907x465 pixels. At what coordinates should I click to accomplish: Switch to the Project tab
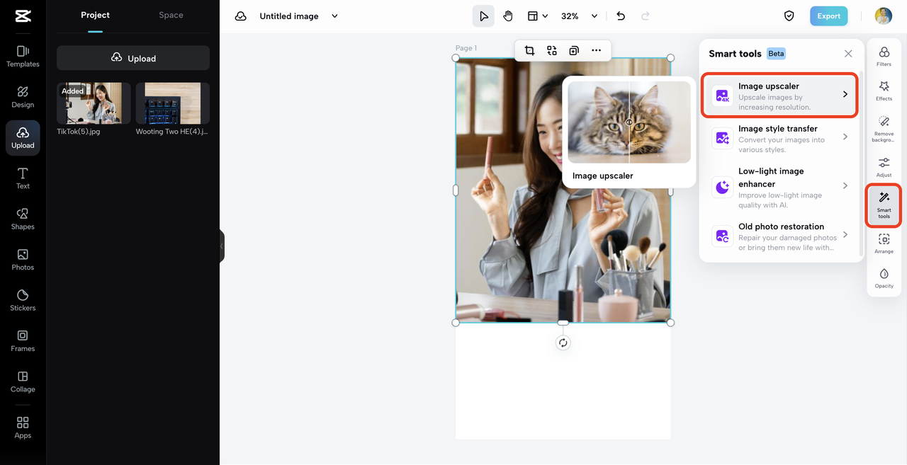pyautogui.click(x=95, y=15)
